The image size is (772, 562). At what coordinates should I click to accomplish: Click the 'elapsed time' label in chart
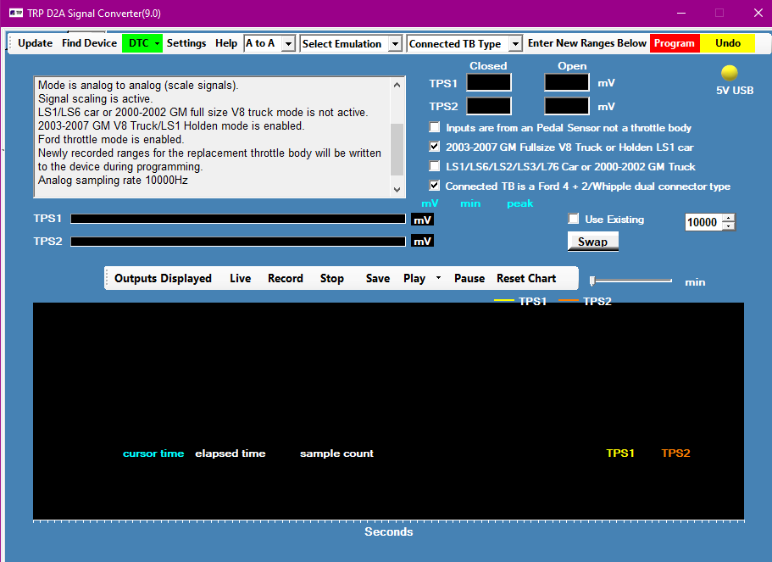230,453
